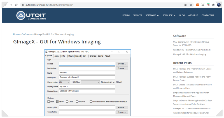The image size is (224, 118).
Task: Click the Destination input field
Action: pyautogui.click(x=87, y=68)
